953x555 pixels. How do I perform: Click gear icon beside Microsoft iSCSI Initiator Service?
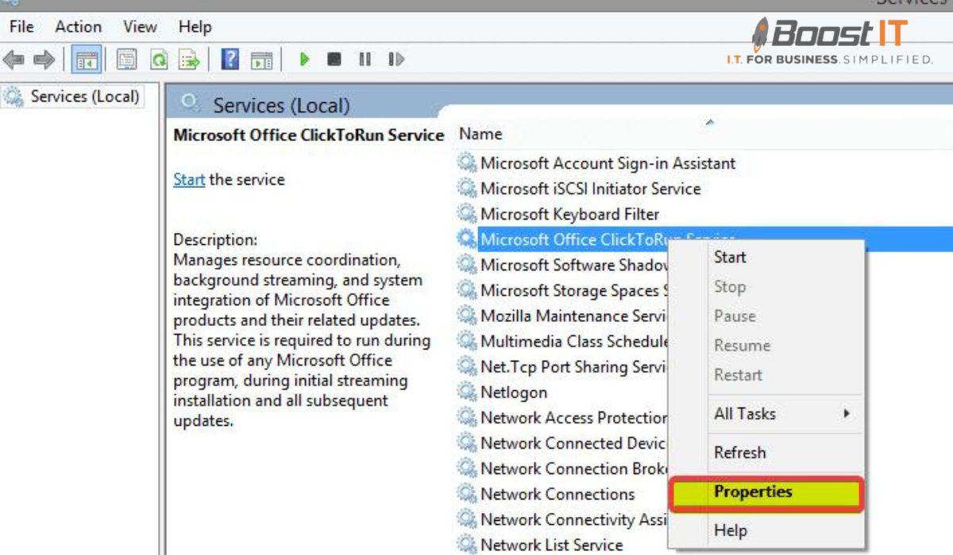(x=467, y=189)
